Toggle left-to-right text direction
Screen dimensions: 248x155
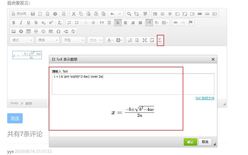click(149, 23)
